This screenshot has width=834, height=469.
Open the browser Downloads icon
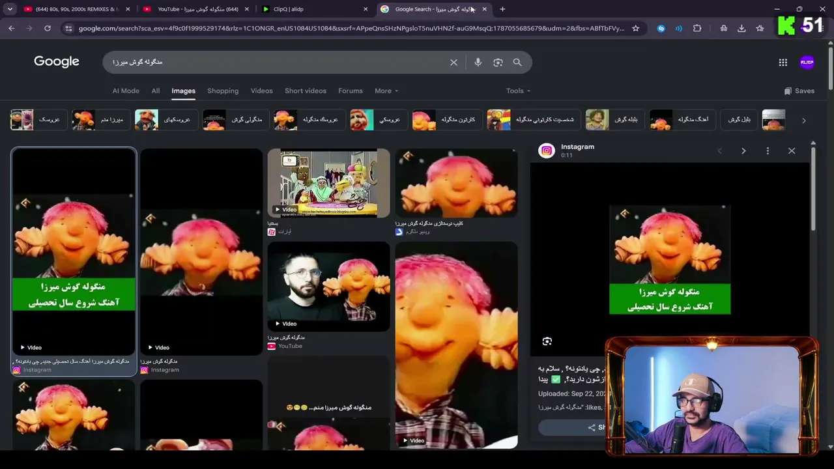(741, 28)
